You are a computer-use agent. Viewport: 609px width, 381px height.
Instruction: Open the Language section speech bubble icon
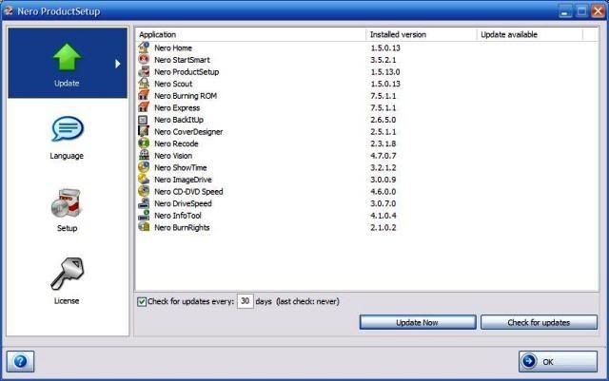tap(68, 129)
